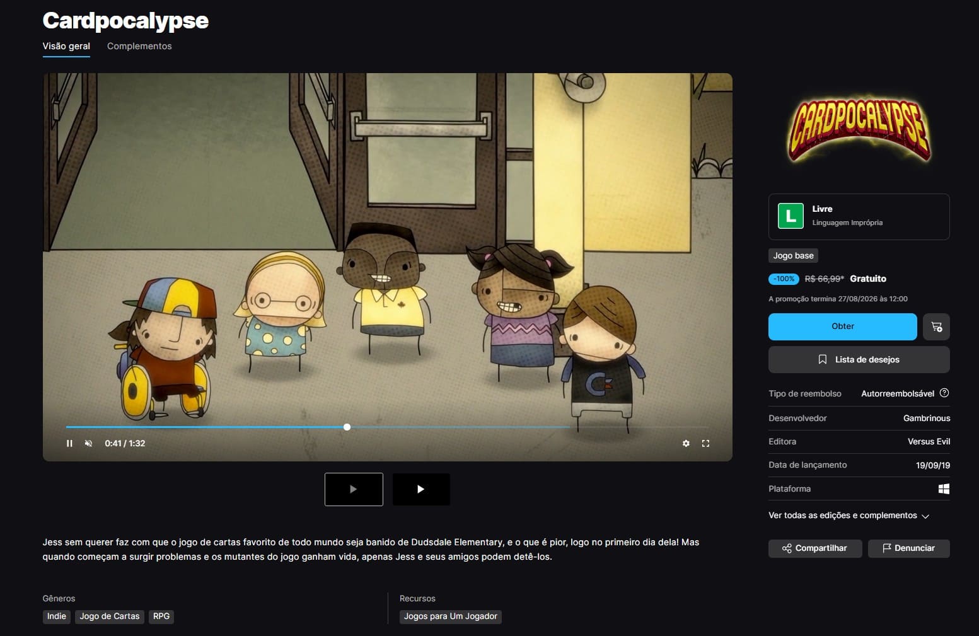The image size is (979, 636).
Task: Click the Cardpocalypse logo image
Action: 859,131
